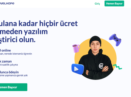Click the large Hemen Başvur button below
The image size is (131, 97).
pos(14,87)
